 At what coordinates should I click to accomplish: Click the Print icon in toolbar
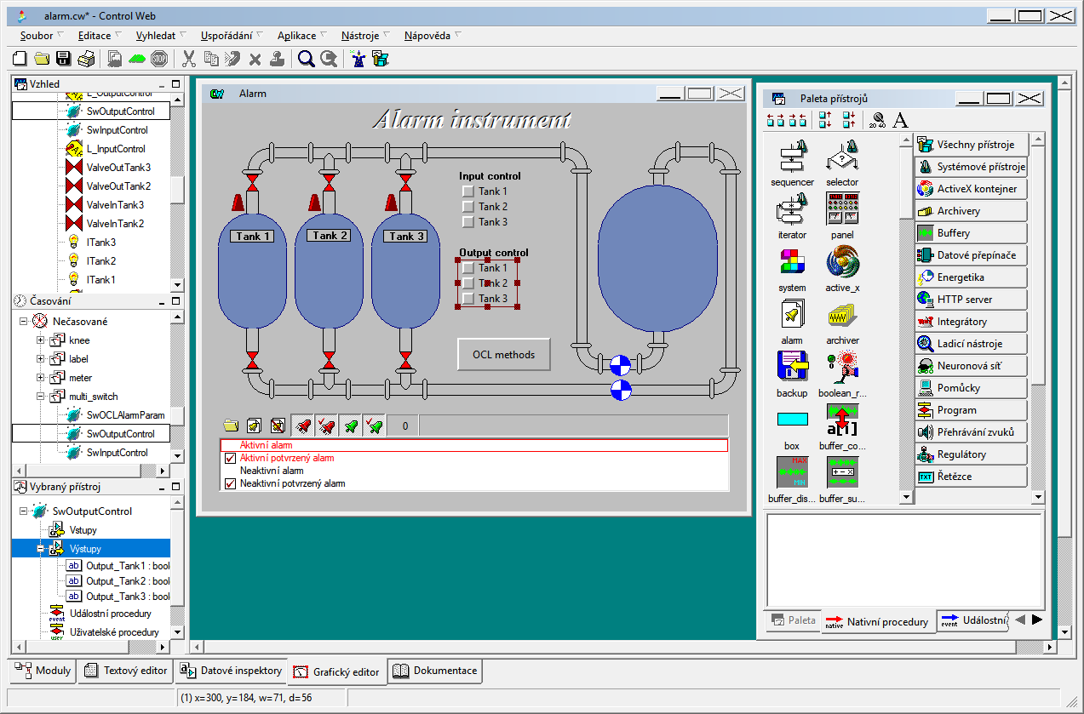(x=85, y=59)
